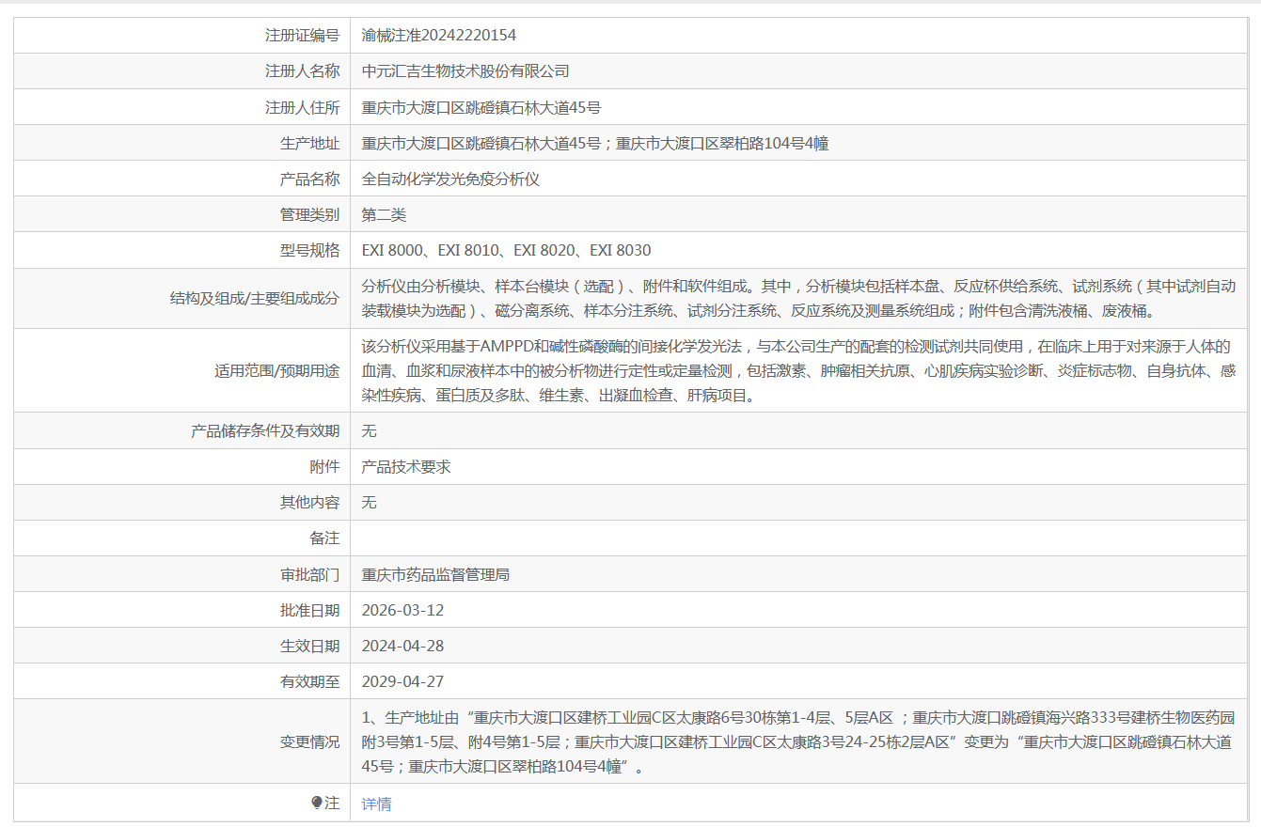Click the 无 value for 产品储存条件及有效期
1261x827 pixels.
point(370,430)
